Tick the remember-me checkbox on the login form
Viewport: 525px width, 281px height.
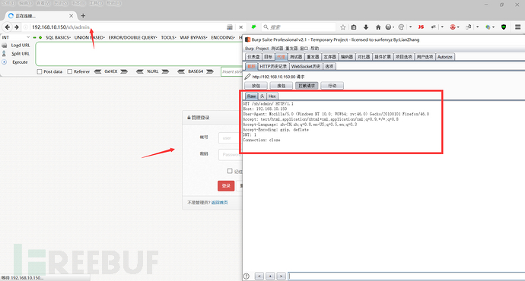[230, 171]
